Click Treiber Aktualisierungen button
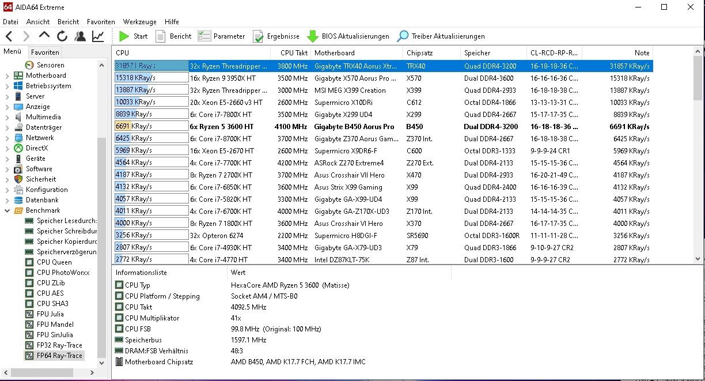The width and height of the screenshot is (705, 381). point(441,36)
